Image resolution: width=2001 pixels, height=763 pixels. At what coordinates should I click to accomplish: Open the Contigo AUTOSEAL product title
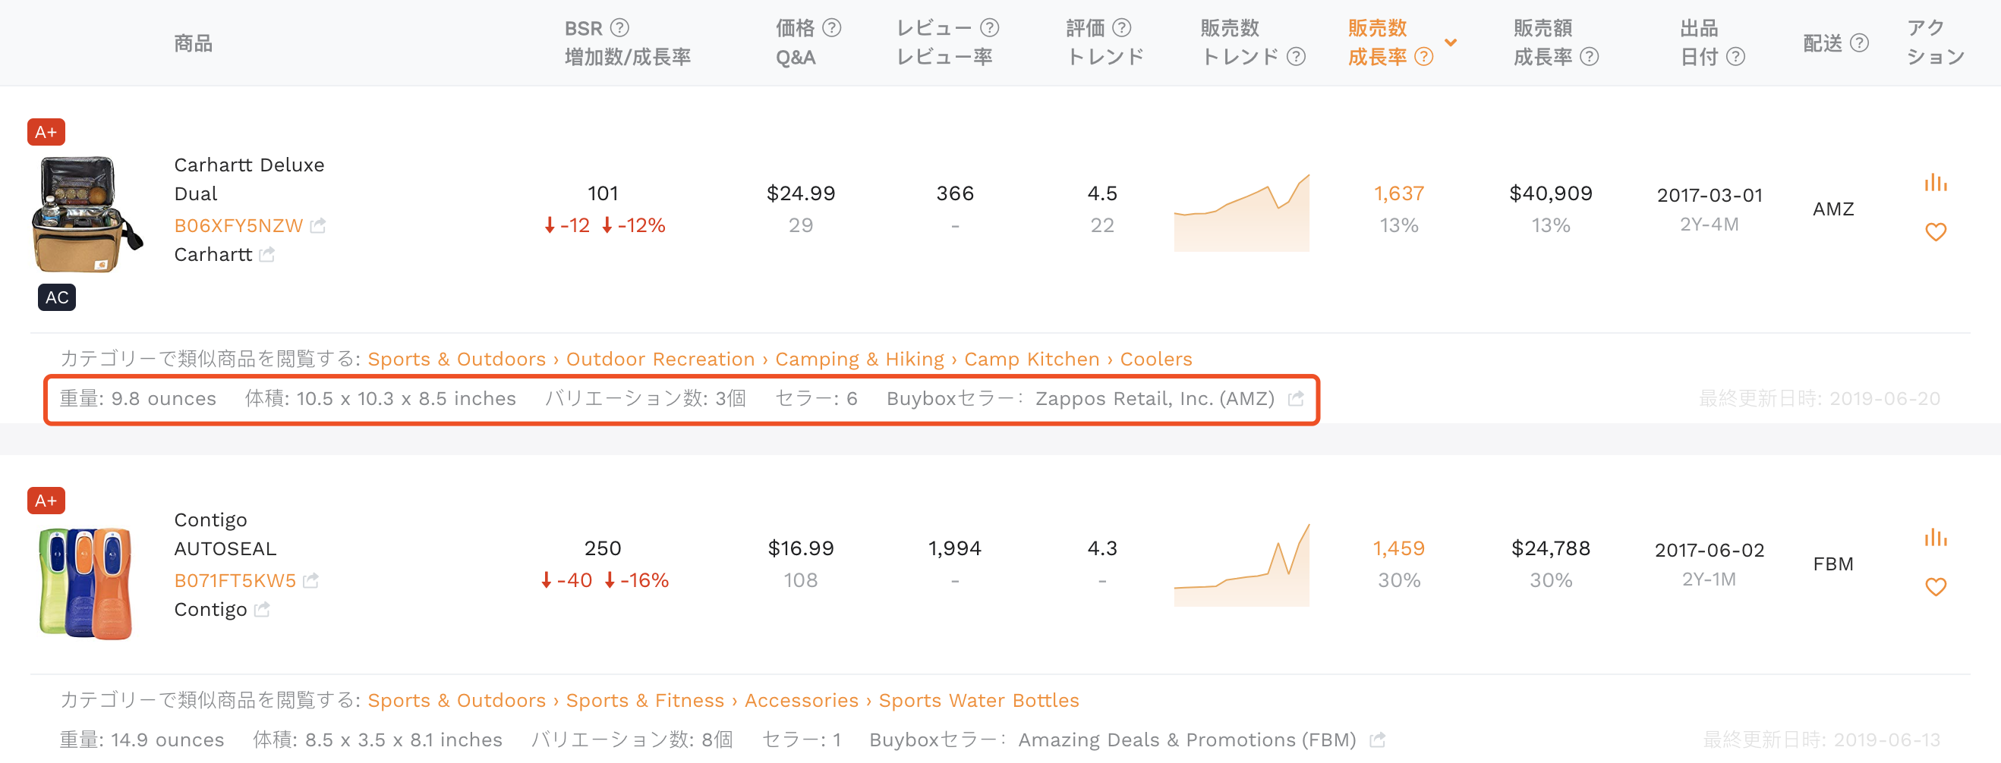pos(225,534)
